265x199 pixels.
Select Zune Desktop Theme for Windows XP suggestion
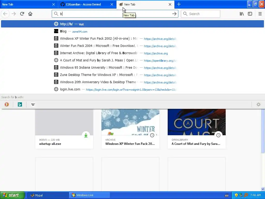132,75
